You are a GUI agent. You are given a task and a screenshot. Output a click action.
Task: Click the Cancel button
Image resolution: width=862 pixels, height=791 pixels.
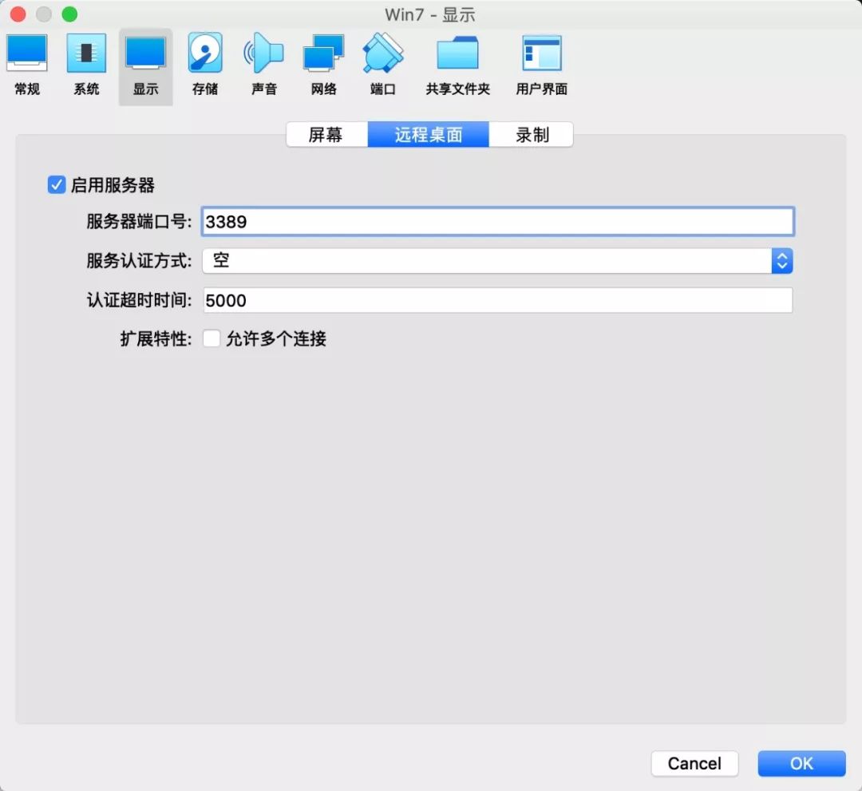pyautogui.click(x=694, y=764)
